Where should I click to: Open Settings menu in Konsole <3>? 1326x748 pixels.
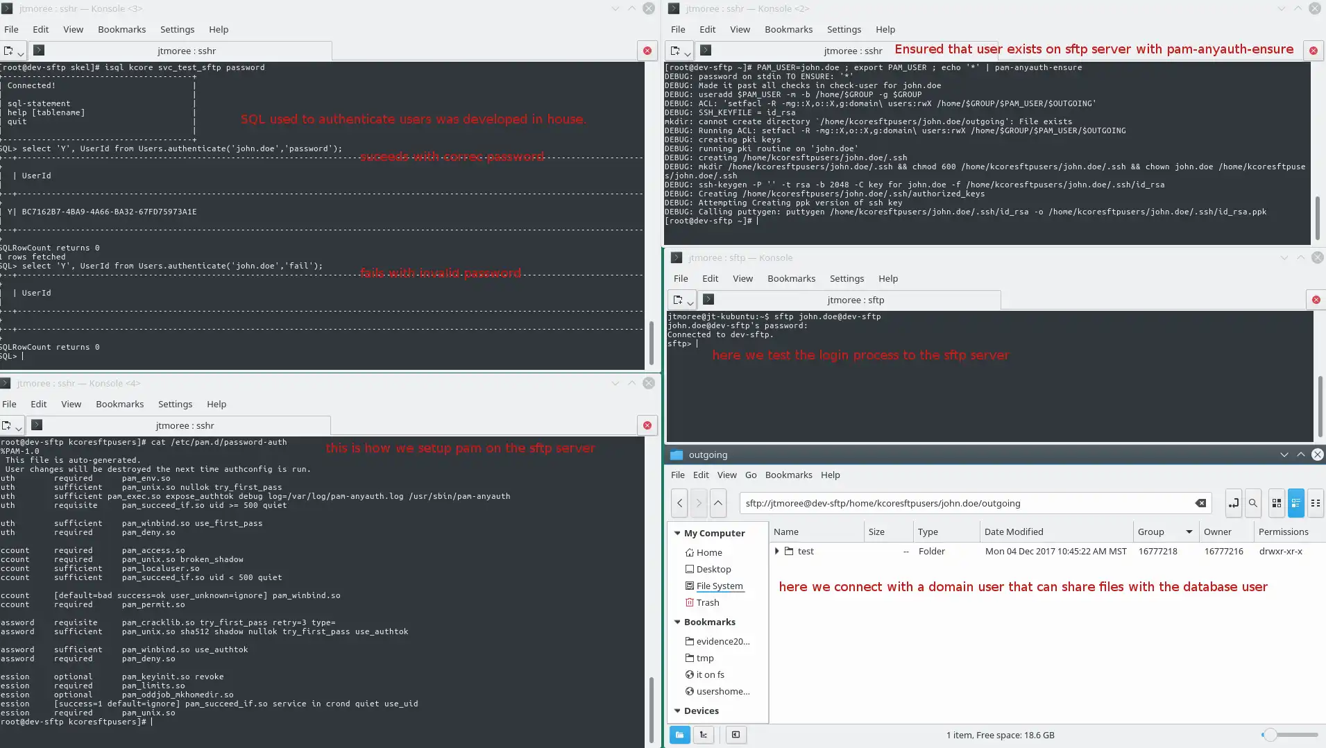click(x=177, y=29)
